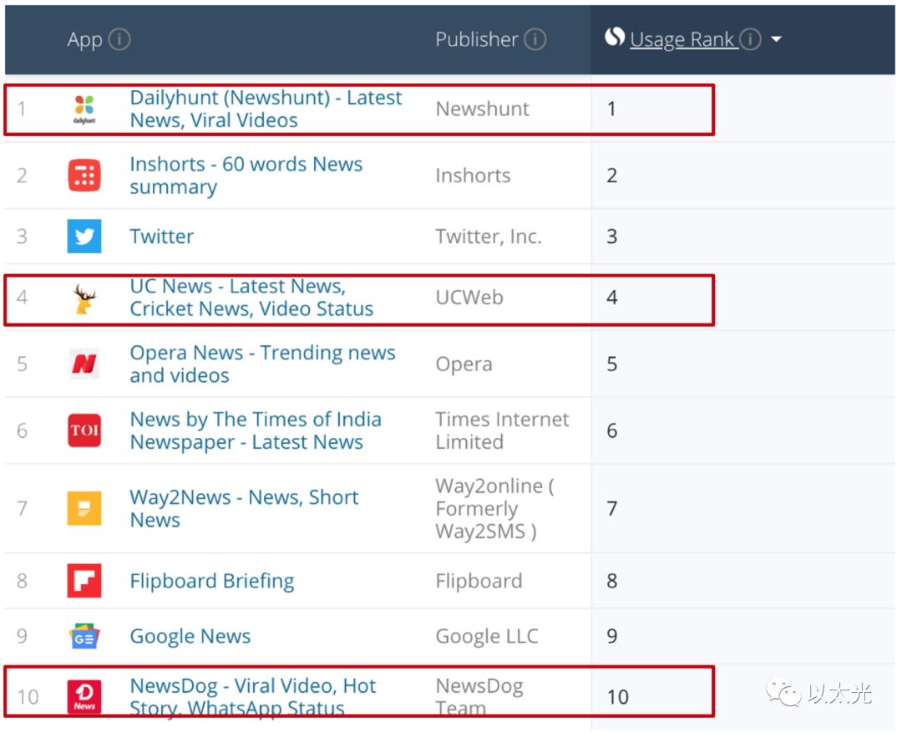The width and height of the screenshot is (902, 733).
Task: Select publisher text UCWeb
Action: pyautogui.click(x=469, y=297)
